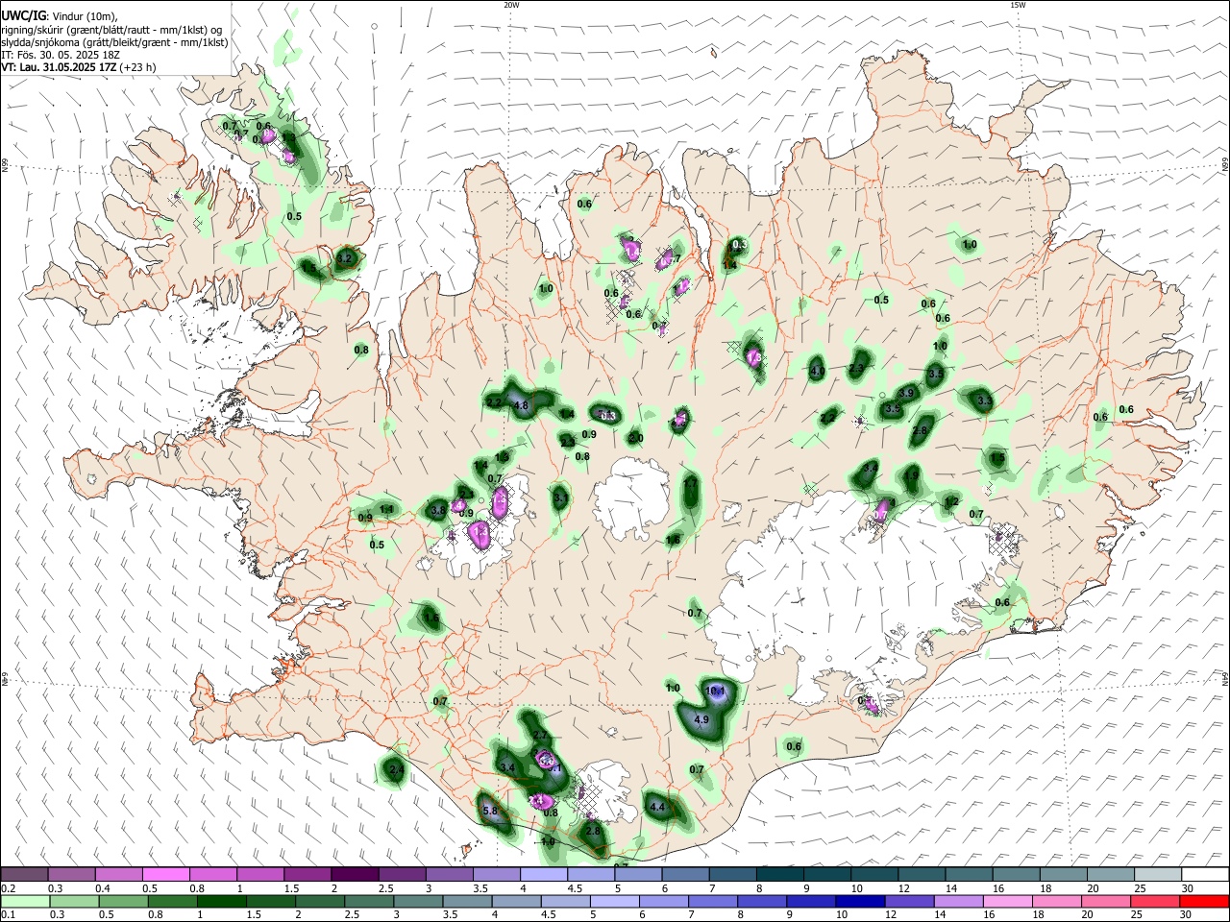
Task: Click the 'VT: Lau. 31.05.2025 17Z (+23 h)' line
Action: 79,67
